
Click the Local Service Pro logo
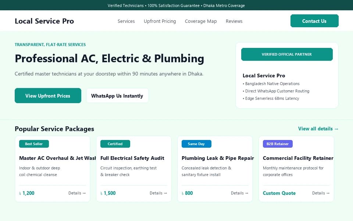(x=44, y=21)
